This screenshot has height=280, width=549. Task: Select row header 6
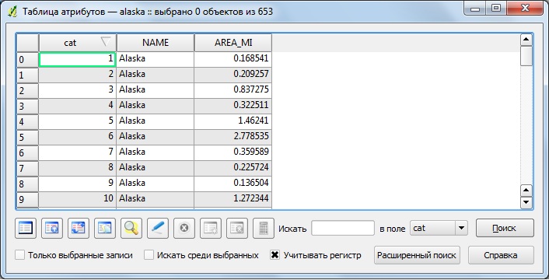(27, 152)
